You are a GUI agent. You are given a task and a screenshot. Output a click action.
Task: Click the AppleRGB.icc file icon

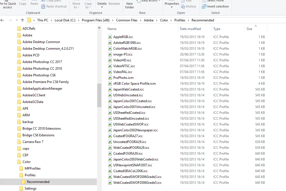click(x=110, y=37)
